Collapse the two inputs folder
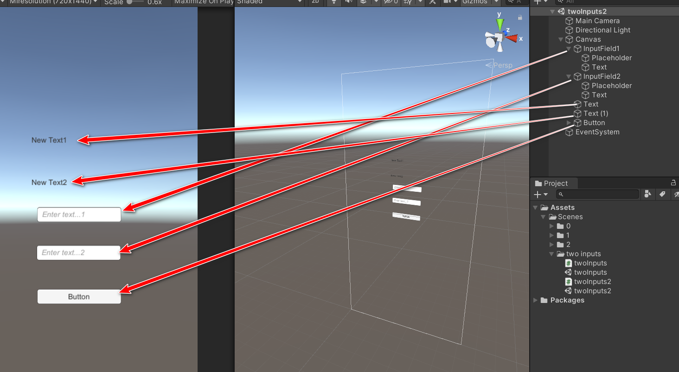The image size is (679, 372). [x=552, y=253]
